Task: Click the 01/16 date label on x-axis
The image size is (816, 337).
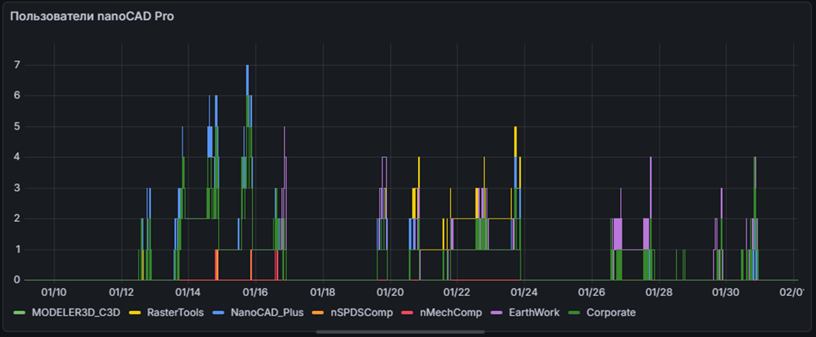Action: 255,293
